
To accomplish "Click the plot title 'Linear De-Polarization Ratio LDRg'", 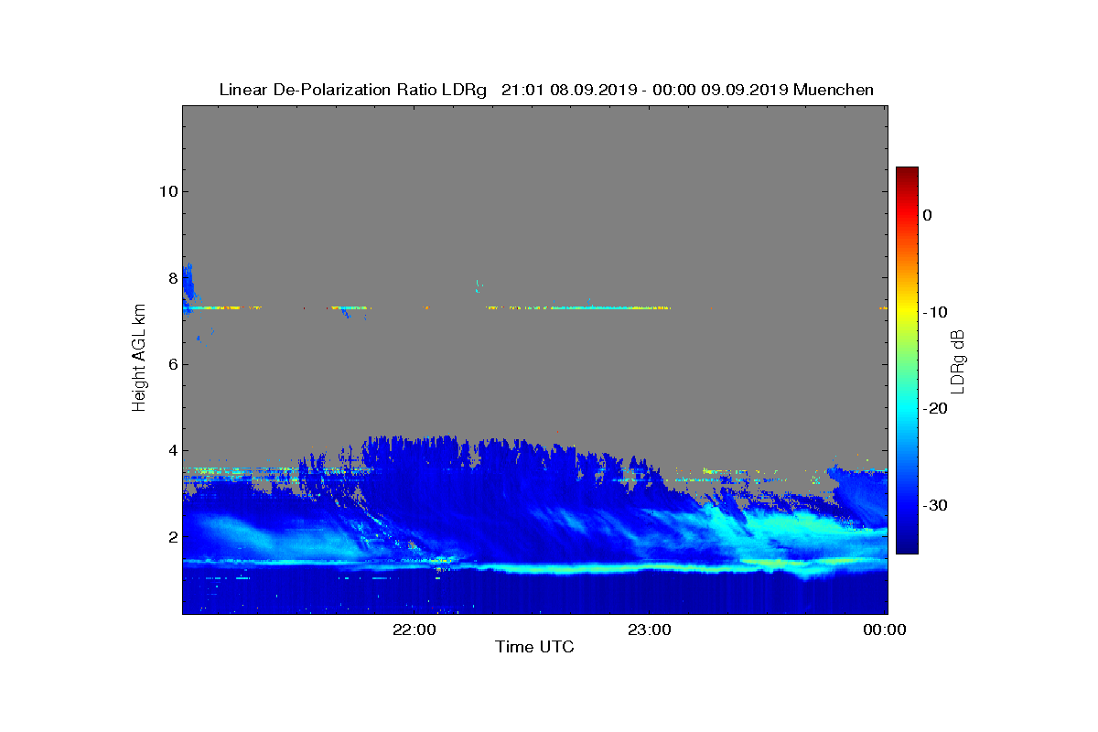I will point(354,90).
